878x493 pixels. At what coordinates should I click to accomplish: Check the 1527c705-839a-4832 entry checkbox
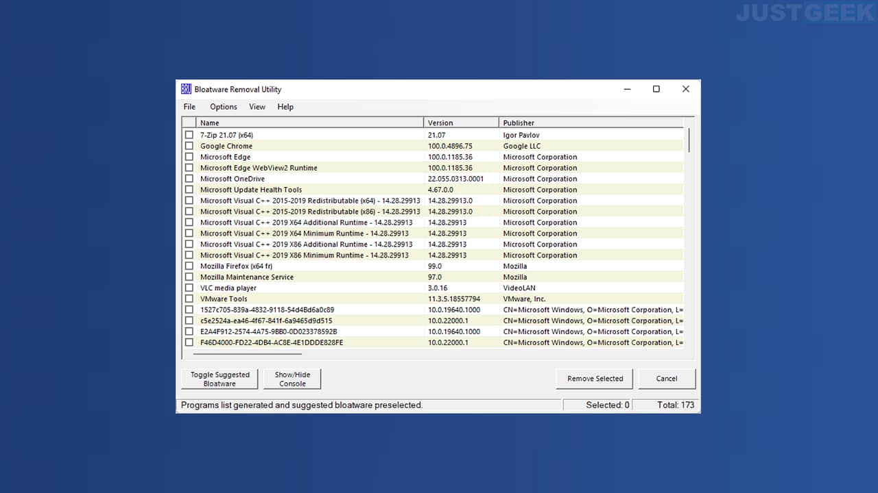point(189,310)
